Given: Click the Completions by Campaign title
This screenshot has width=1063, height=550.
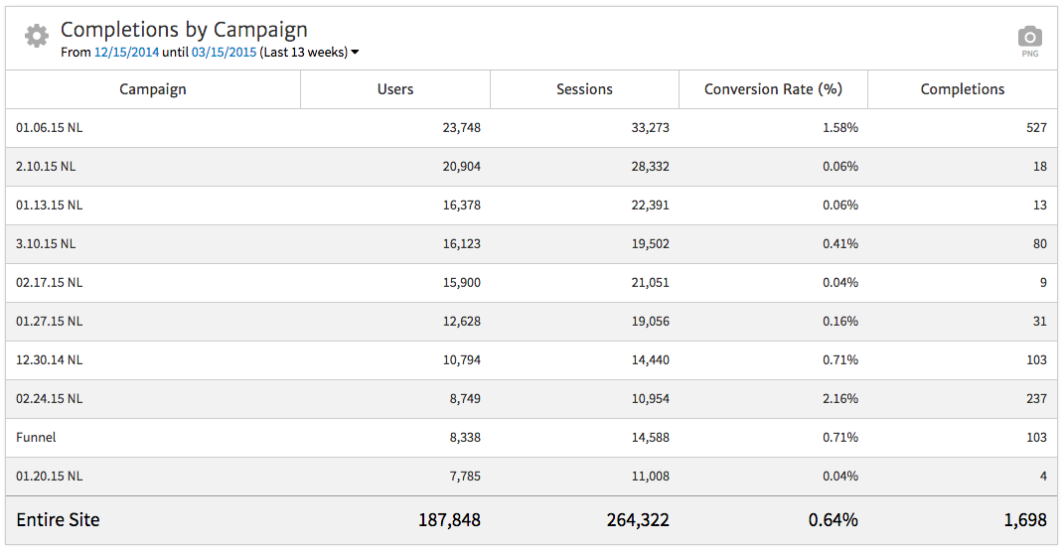Looking at the screenshot, I should point(184,30).
